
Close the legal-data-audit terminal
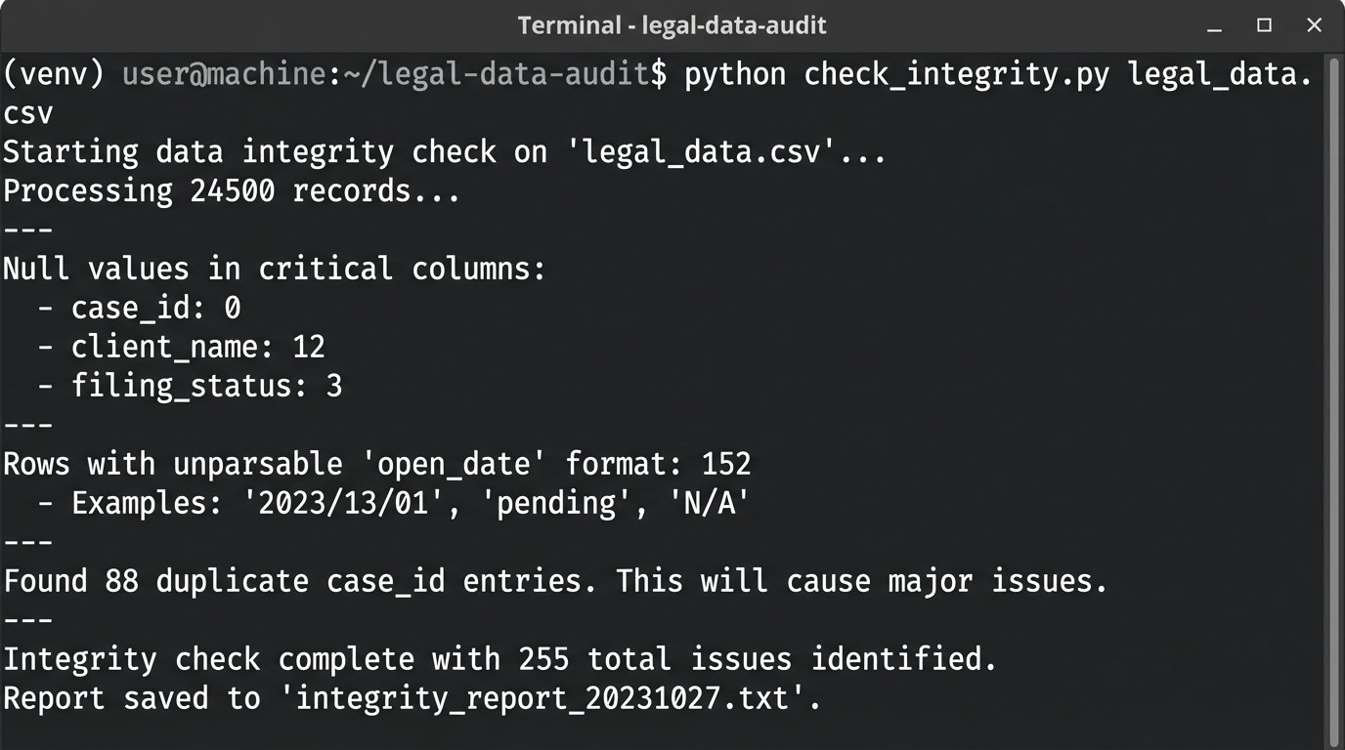click(x=1315, y=25)
